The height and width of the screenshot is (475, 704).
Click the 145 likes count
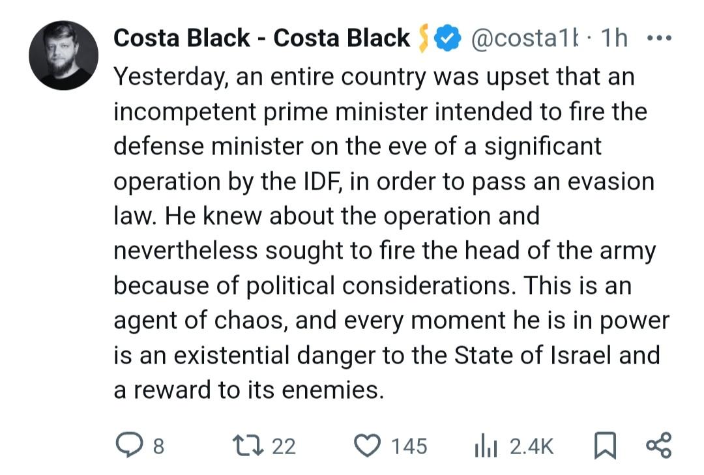409,446
